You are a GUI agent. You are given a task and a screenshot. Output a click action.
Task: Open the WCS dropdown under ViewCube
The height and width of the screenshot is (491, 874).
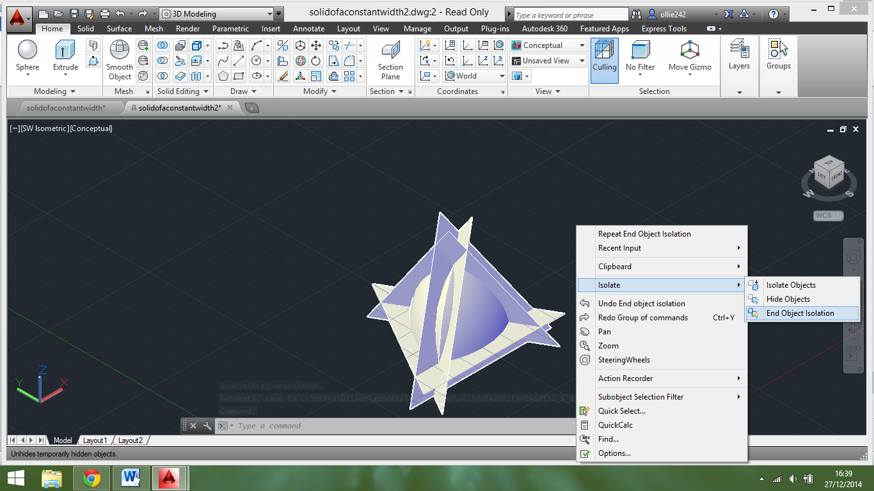click(x=829, y=215)
